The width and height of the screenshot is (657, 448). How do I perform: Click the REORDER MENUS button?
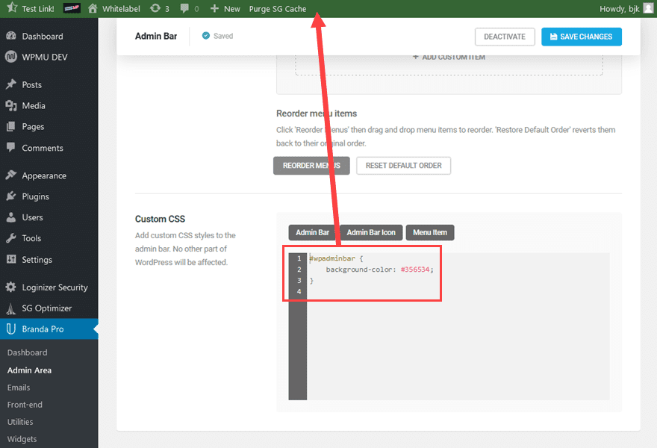[311, 165]
